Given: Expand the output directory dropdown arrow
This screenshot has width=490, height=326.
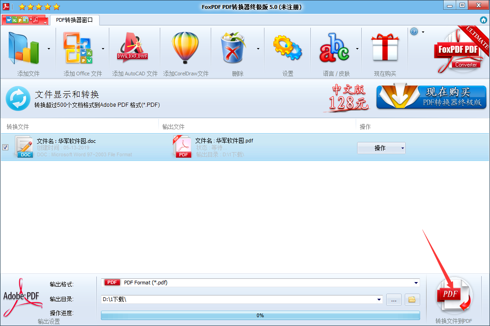Looking at the screenshot, I should pos(379,300).
